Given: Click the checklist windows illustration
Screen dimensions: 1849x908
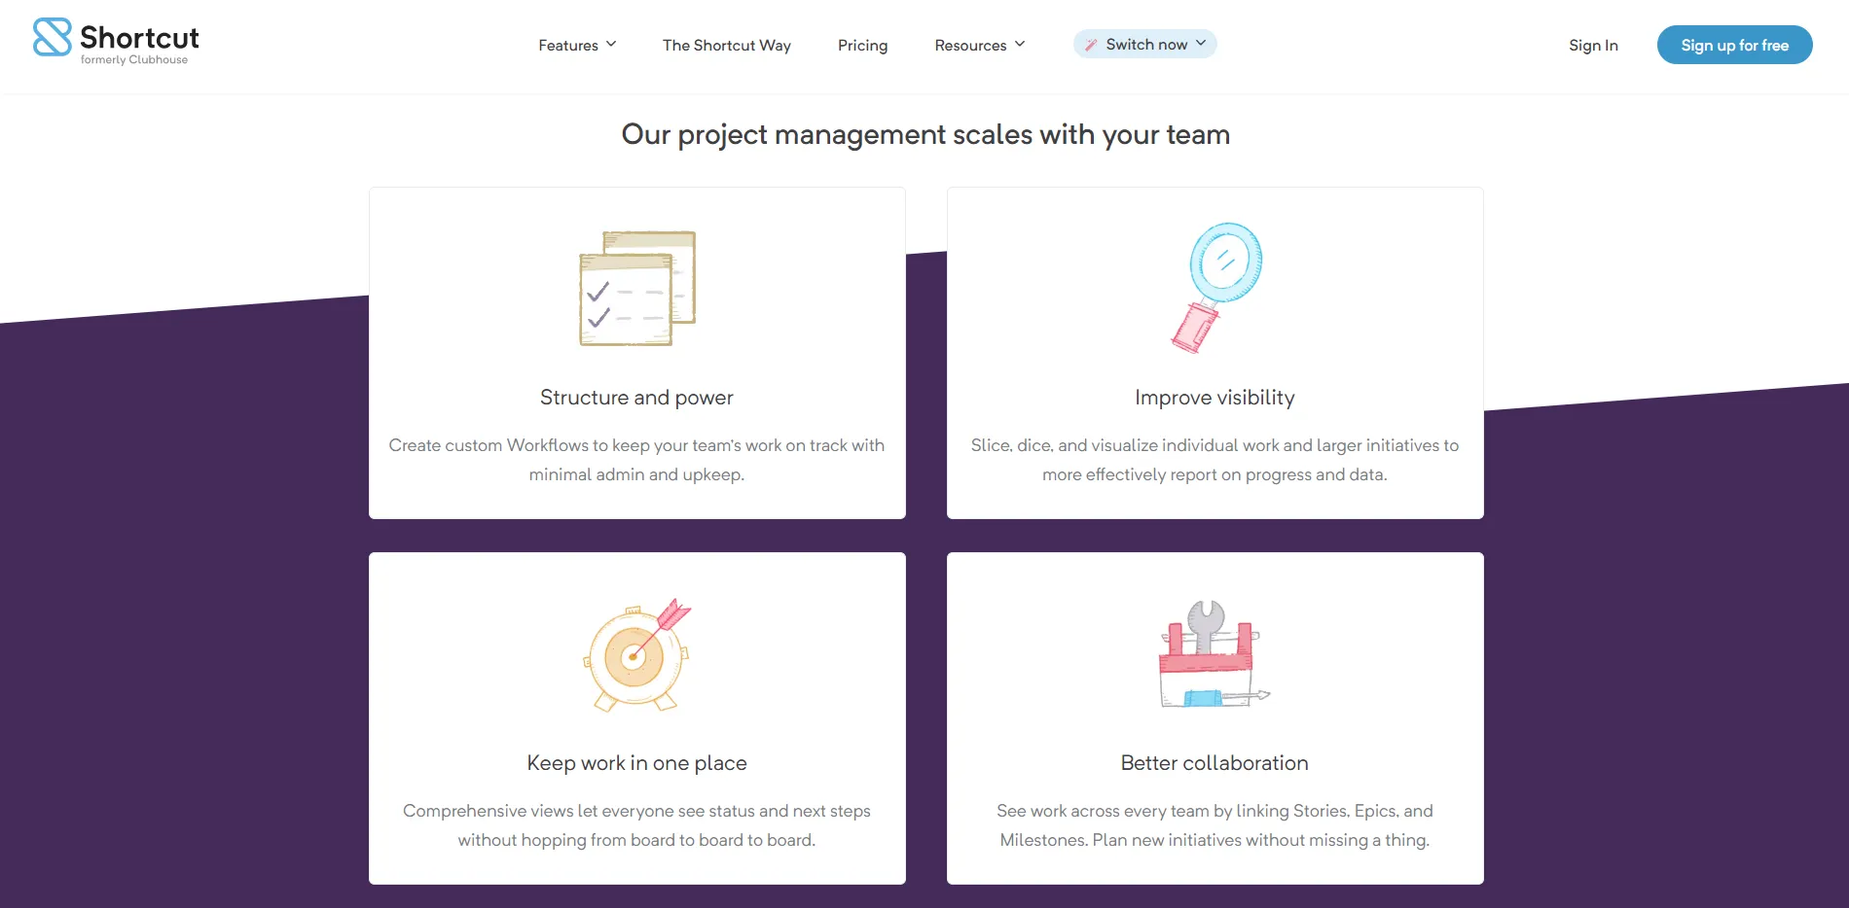Looking at the screenshot, I should pos(637,288).
